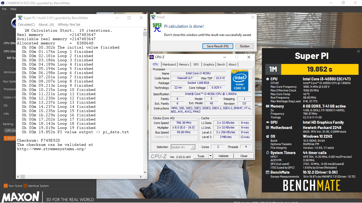The width and height of the screenshot is (362, 203).
Task: Restore down the Cinebench main window
Action: (x=343, y=3)
